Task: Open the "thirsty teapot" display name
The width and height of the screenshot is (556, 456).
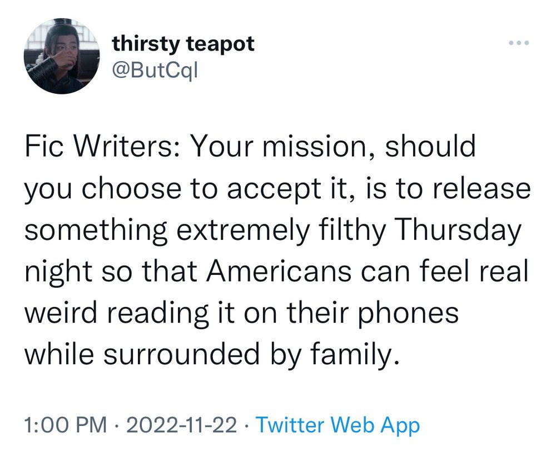Action: click(183, 44)
